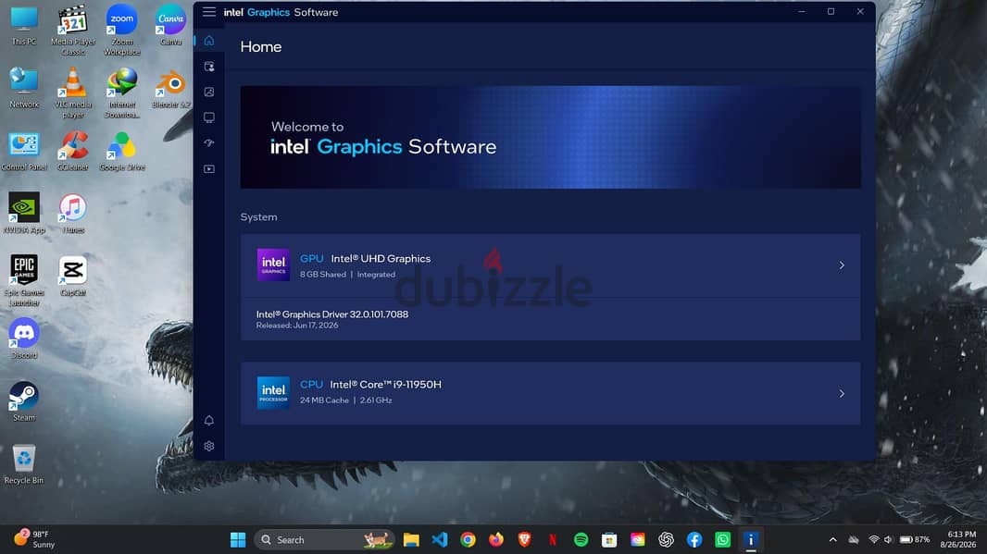This screenshot has height=554, width=987.
Task: Open CapCut desktop shortcut
Action: coord(73,276)
